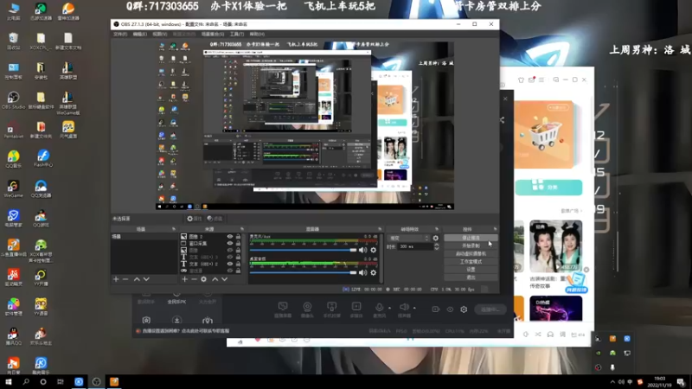Viewport: 692px width, 389px height.
Task: Click shuffle icon in white player window
Action: pos(538,335)
